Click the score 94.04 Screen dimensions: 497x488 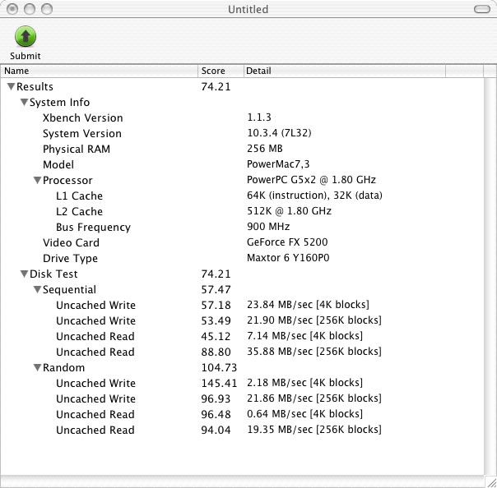(216, 430)
